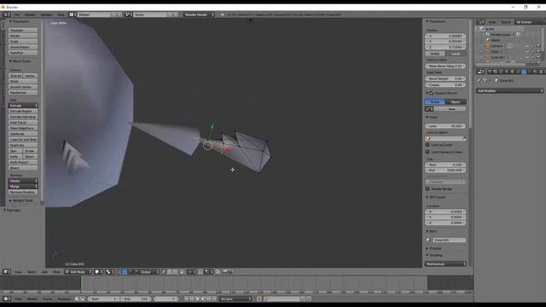Screen dimensions: 546x307
Task: Open the 3D view editor type icon
Action: [6, 271]
